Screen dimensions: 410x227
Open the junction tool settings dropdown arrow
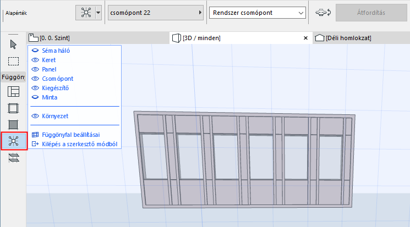tap(99, 13)
